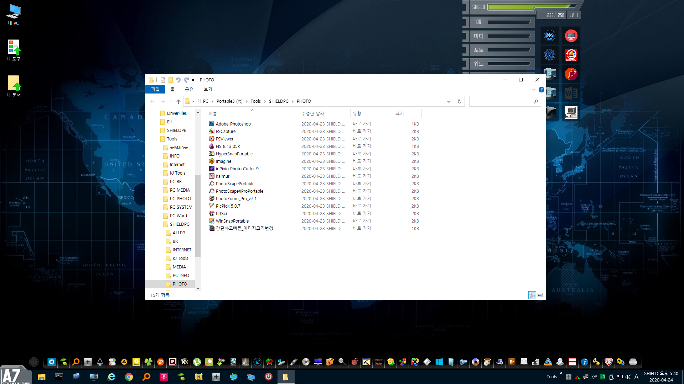Open the recent locations dropdown arrow

(171, 101)
